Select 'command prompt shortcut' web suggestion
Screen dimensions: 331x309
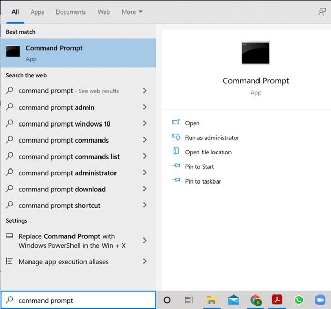[x=78, y=205]
